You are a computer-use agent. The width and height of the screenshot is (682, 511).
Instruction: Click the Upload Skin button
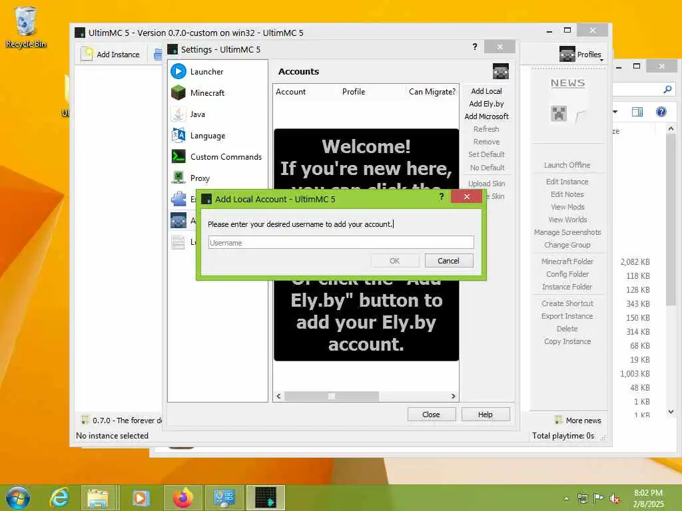click(x=486, y=184)
